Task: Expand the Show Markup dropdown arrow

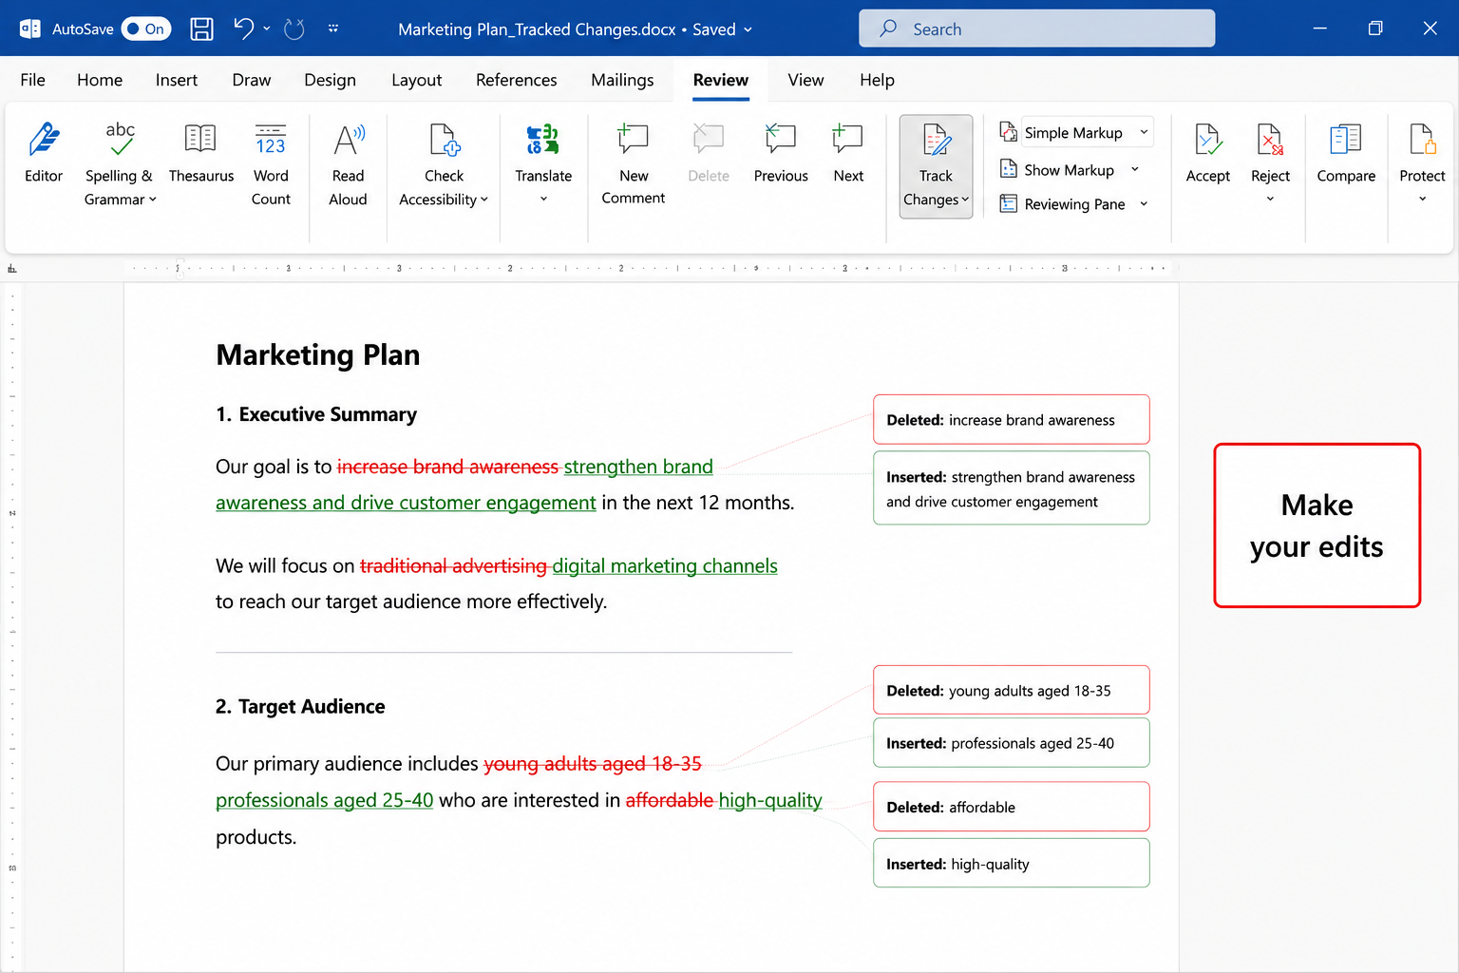Action: click(x=1135, y=170)
